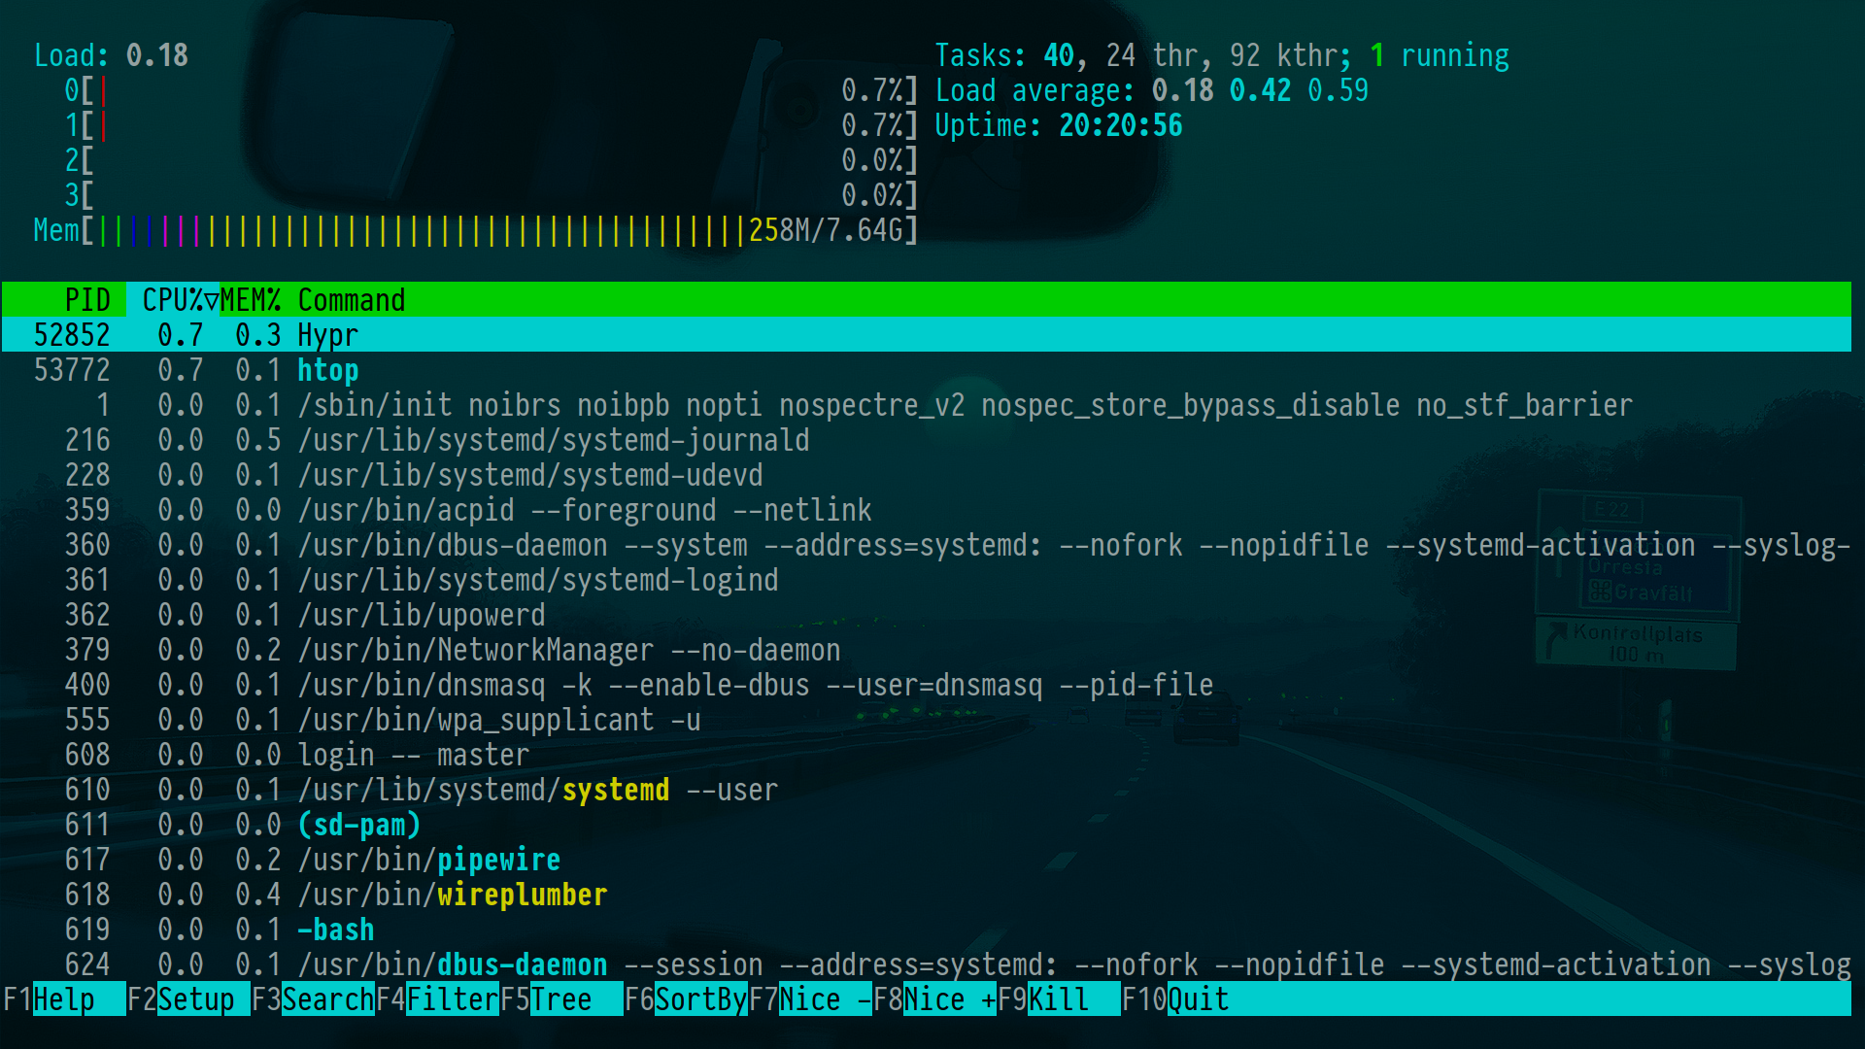
Task: Click the Tasks count line
Action: coord(1222,54)
